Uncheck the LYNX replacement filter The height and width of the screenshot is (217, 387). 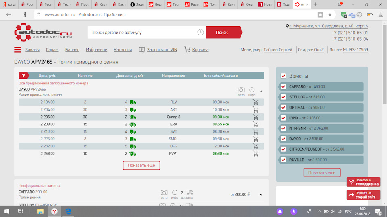coord(283,118)
